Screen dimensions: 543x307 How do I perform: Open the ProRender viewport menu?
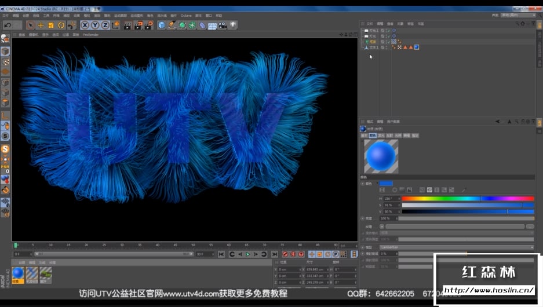click(91, 35)
